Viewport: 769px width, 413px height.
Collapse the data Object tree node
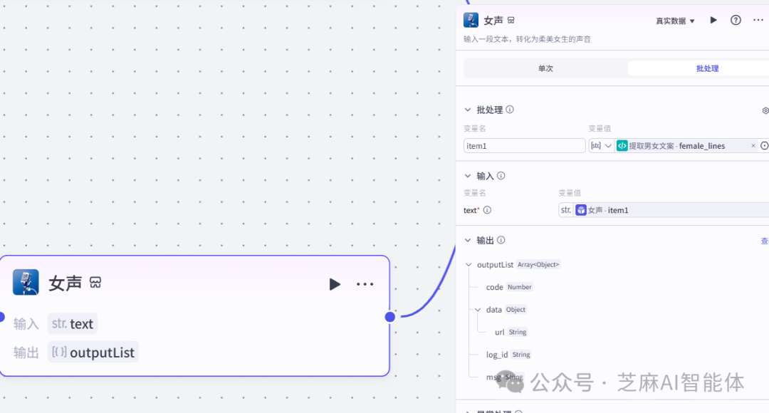[477, 310]
